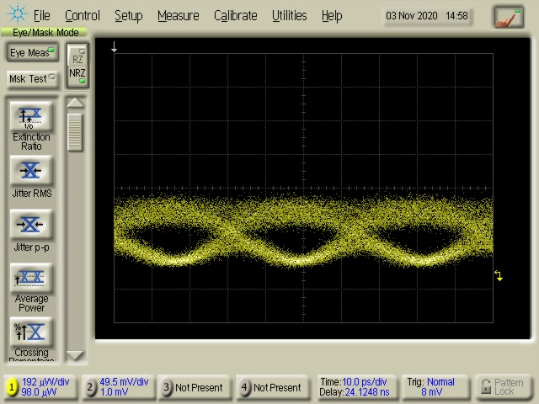The height and width of the screenshot is (404, 539).
Task: Open the Calibrate menu
Action: [x=236, y=15]
